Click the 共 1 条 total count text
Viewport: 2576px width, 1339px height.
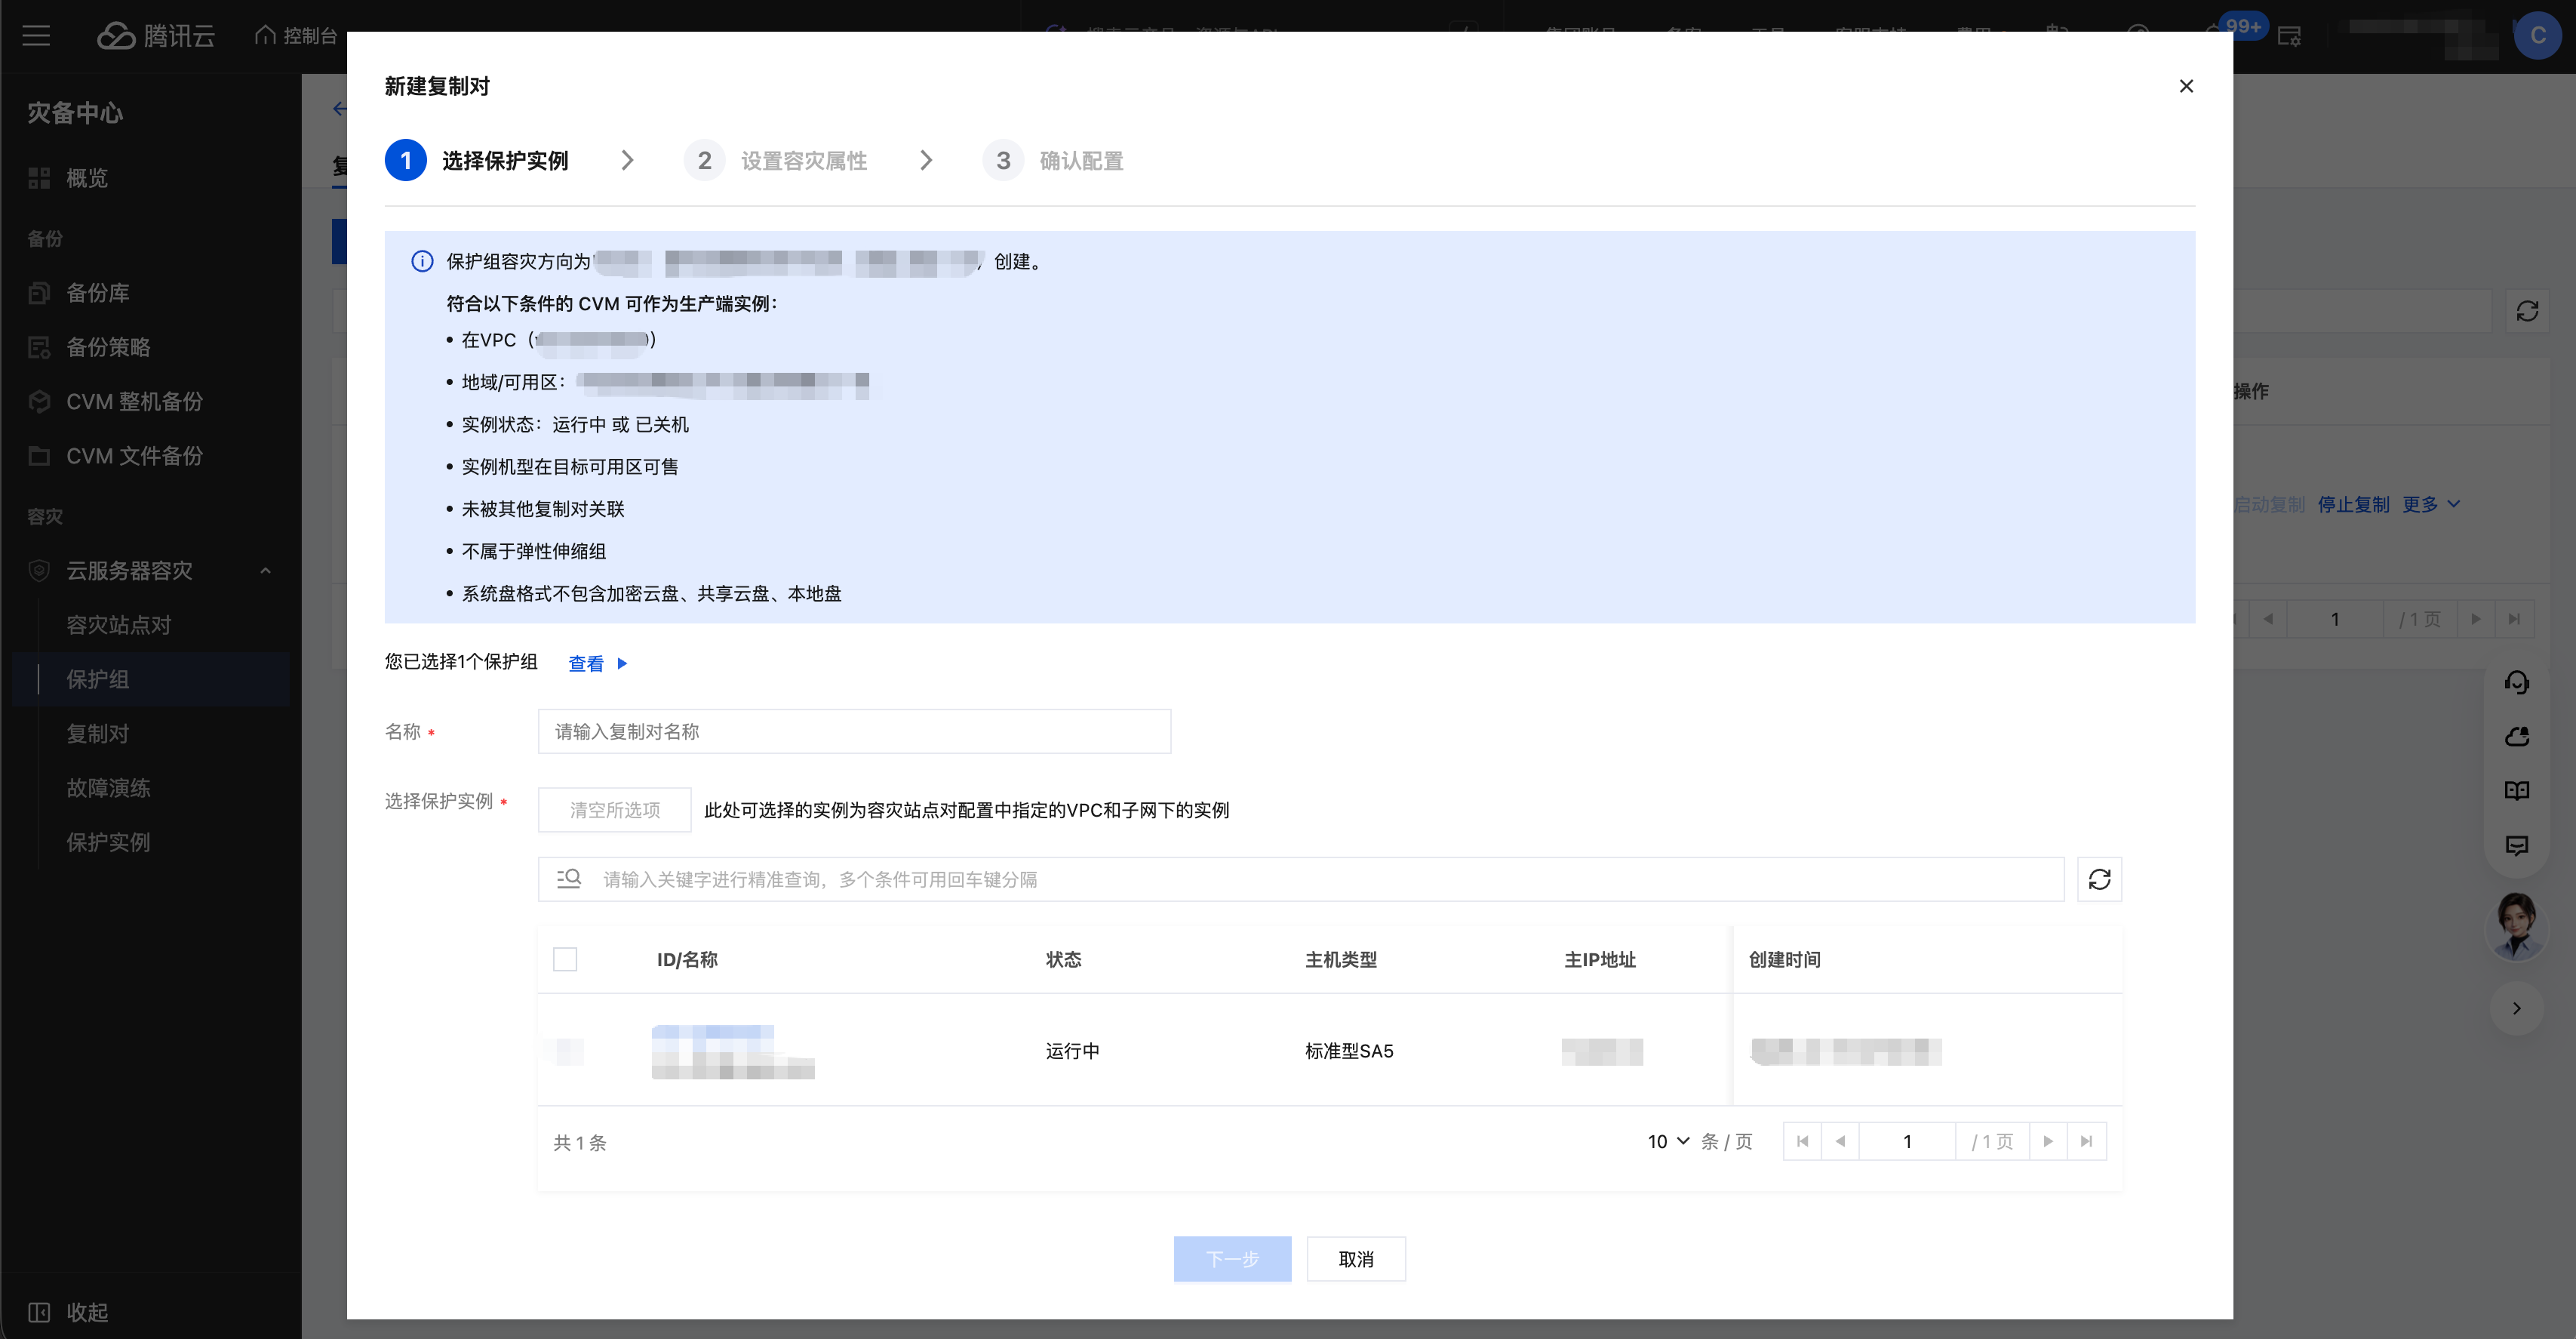coord(580,1142)
